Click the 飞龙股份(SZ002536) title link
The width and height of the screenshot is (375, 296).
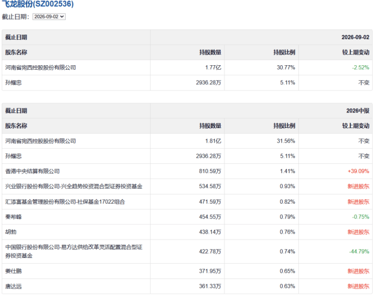coord(37,3)
